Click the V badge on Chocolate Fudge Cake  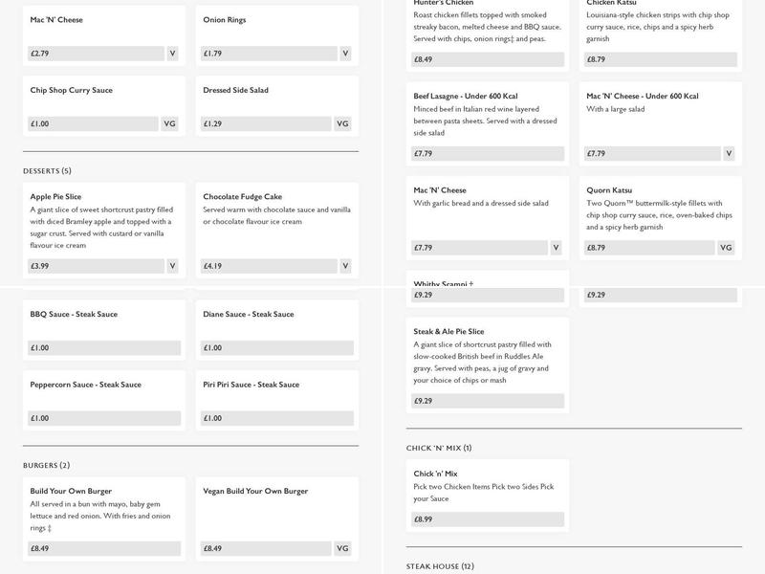coord(345,266)
